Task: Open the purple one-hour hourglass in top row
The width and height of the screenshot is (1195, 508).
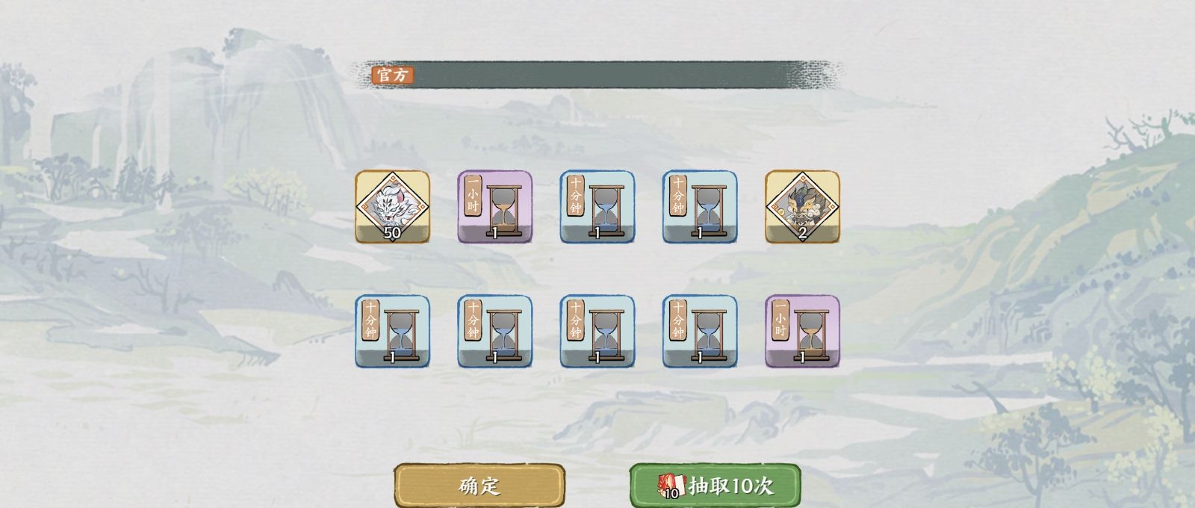Action: click(x=495, y=207)
